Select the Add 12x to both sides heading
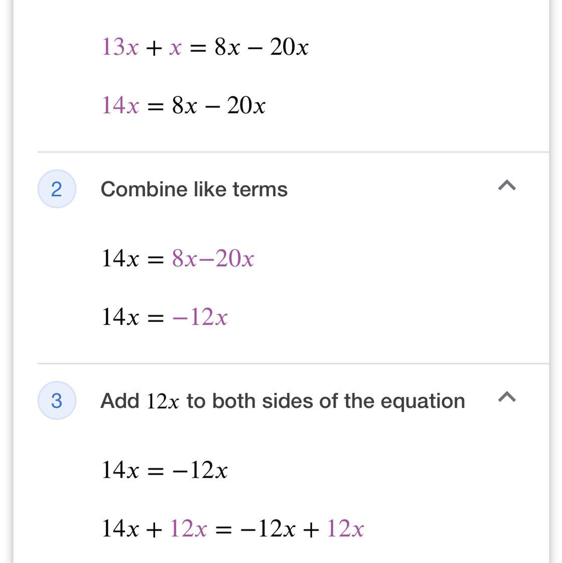This screenshot has height=563, width=562. pyautogui.click(x=283, y=401)
